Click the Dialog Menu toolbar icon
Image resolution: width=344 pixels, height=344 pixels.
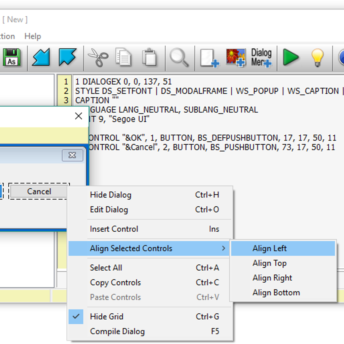(261, 58)
